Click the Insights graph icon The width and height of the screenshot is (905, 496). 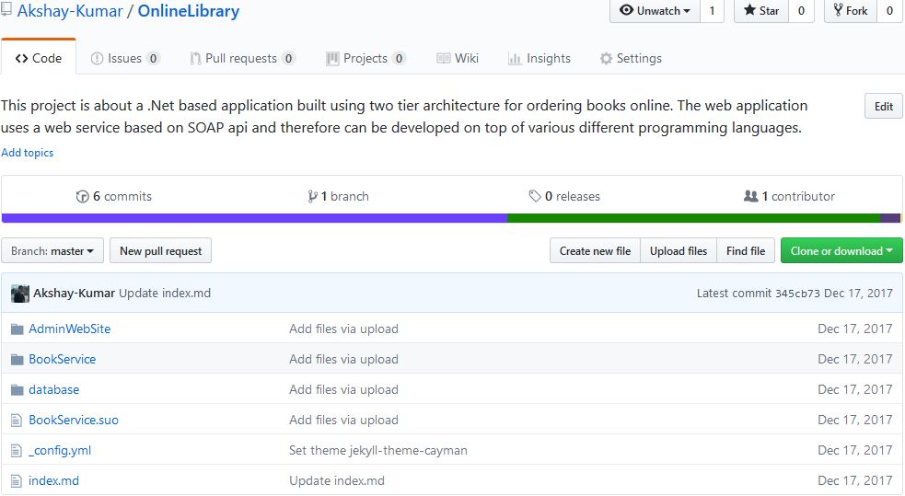[x=515, y=58]
